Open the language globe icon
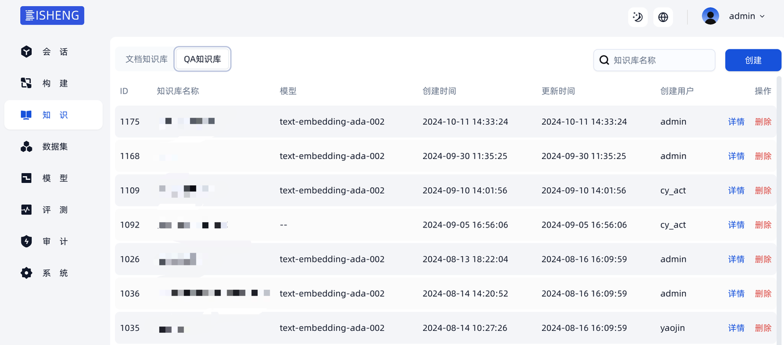Screen dimensions: 784x345 tap(663, 17)
